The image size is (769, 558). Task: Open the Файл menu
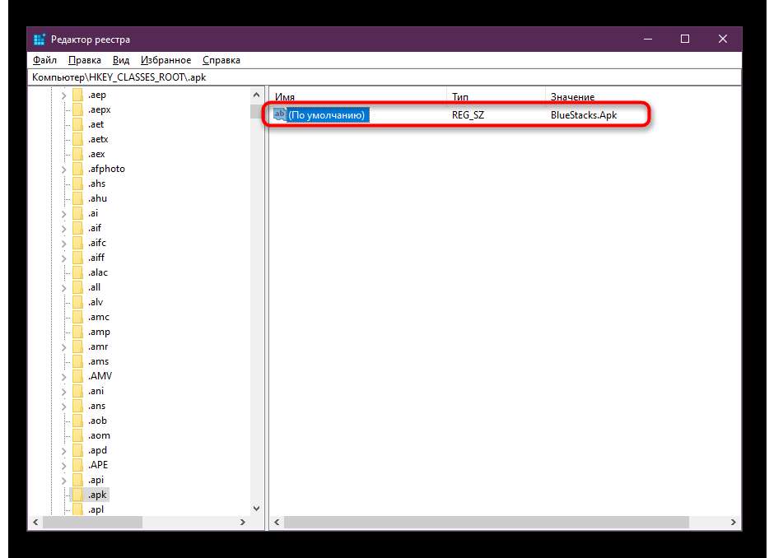point(44,60)
